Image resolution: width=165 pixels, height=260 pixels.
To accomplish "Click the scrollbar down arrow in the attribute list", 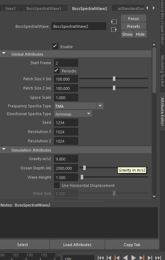I will pyautogui.click(x=154, y=197).
